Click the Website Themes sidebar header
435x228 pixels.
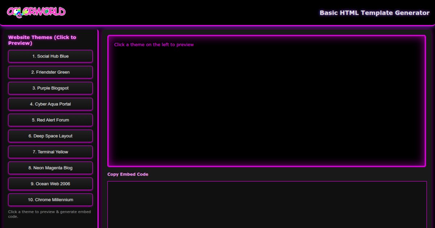[42, 40]
